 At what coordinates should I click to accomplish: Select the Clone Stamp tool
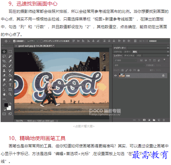(x=4, y=70)
